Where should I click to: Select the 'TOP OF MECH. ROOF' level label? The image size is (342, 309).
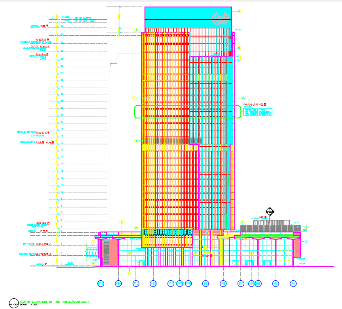click(x=85, y=21)
